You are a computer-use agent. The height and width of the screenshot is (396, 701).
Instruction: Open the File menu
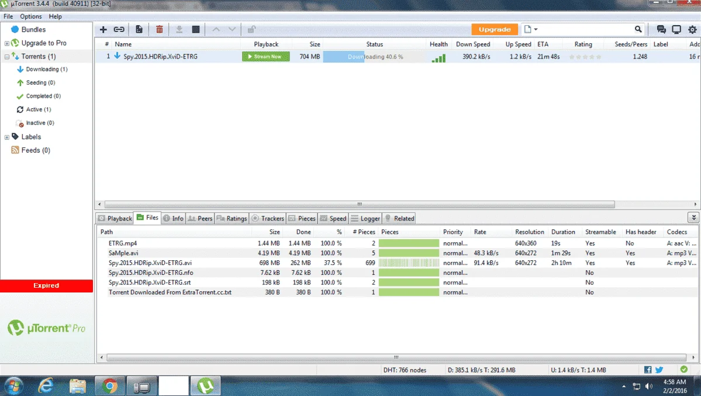[x=8, y=16]
